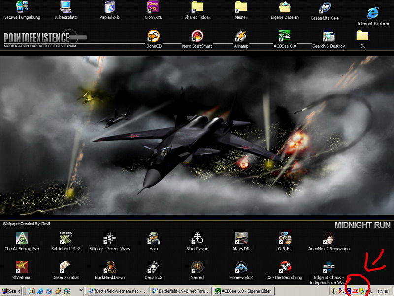Launch CloneCD shortcut
The height and width of the screenshot is (296, 394).
pos(154,39)
